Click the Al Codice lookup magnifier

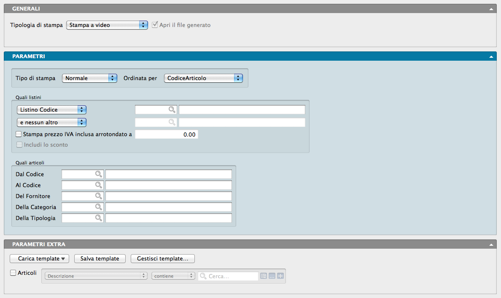point(98,185)
